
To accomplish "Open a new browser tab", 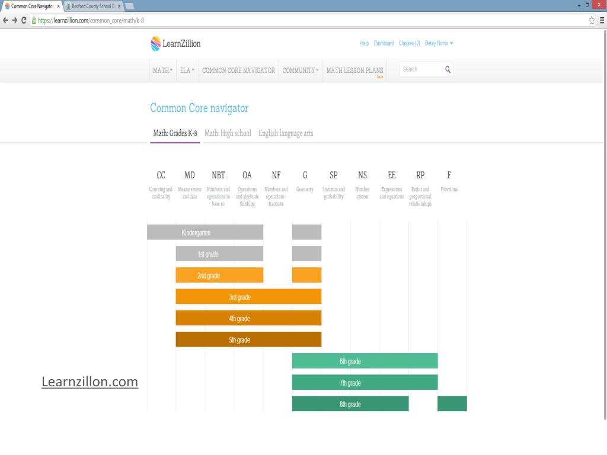I will (x=130, y=6).
